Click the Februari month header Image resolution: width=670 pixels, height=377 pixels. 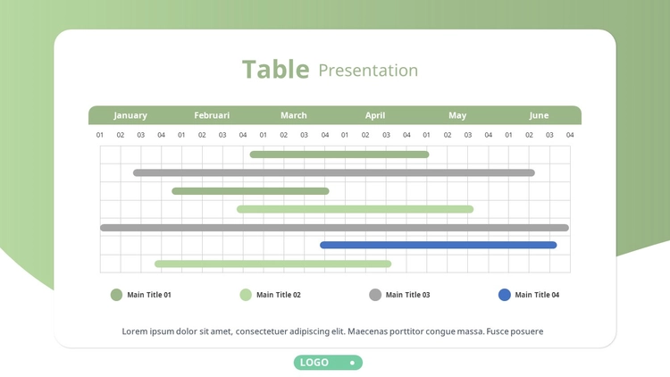coord(212,115)
